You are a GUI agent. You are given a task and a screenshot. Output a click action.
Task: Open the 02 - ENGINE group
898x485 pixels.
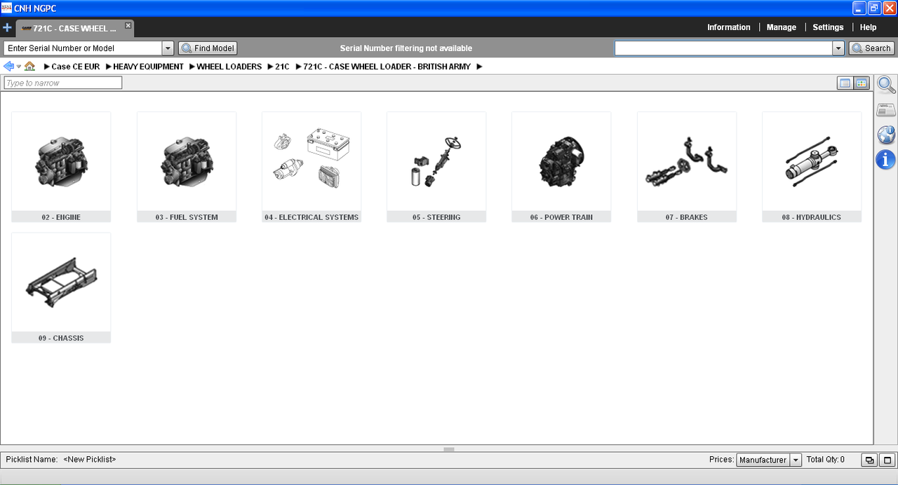tap(61, 167)
